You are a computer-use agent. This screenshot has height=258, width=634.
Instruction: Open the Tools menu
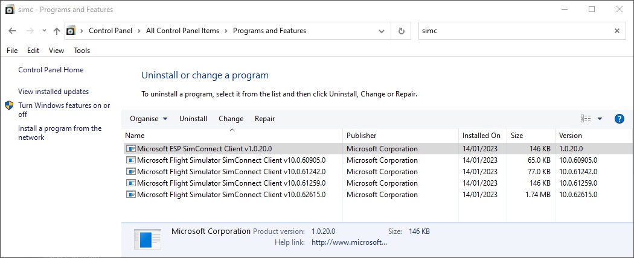[82, 51]
